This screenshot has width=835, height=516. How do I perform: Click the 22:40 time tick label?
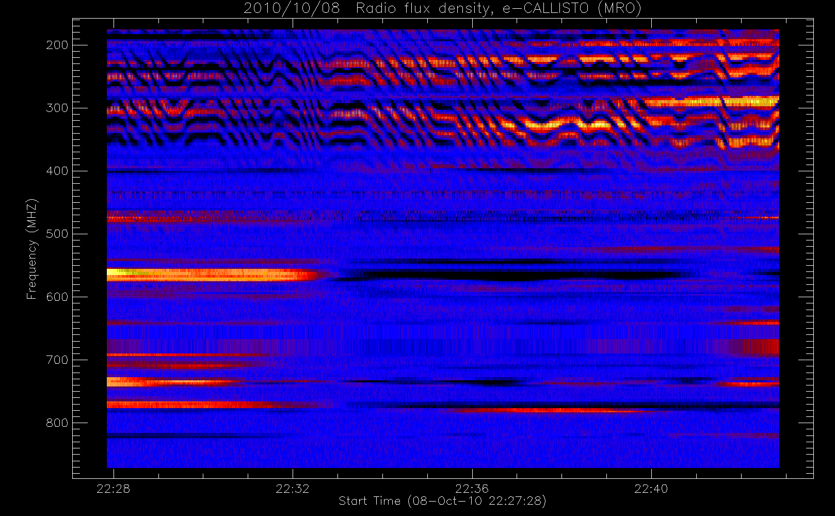651,489
